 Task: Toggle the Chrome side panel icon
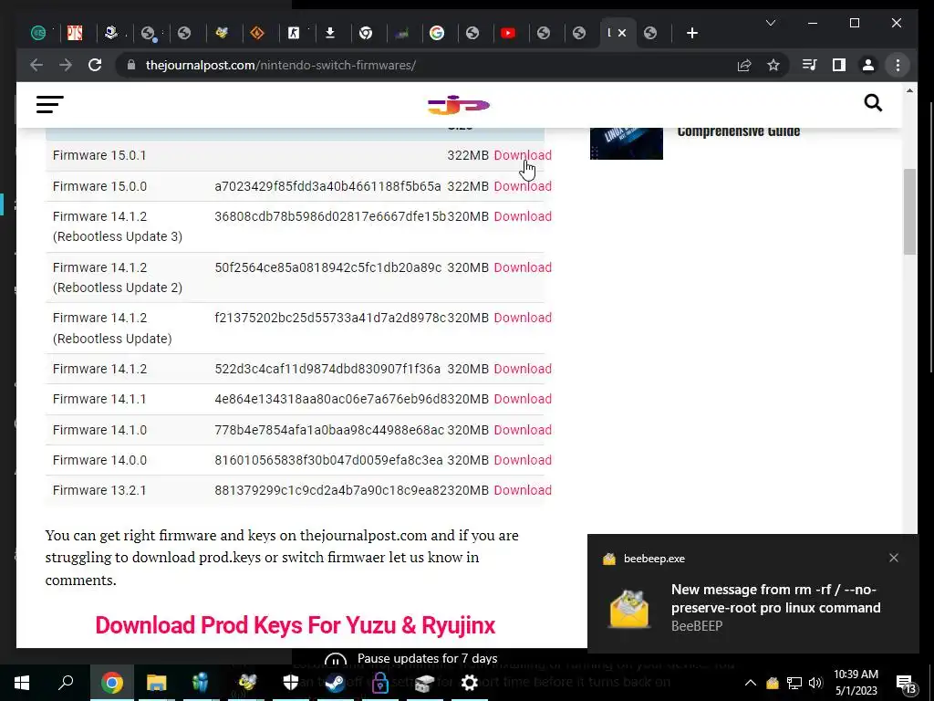pyautogui.click(x=839, y=65)
